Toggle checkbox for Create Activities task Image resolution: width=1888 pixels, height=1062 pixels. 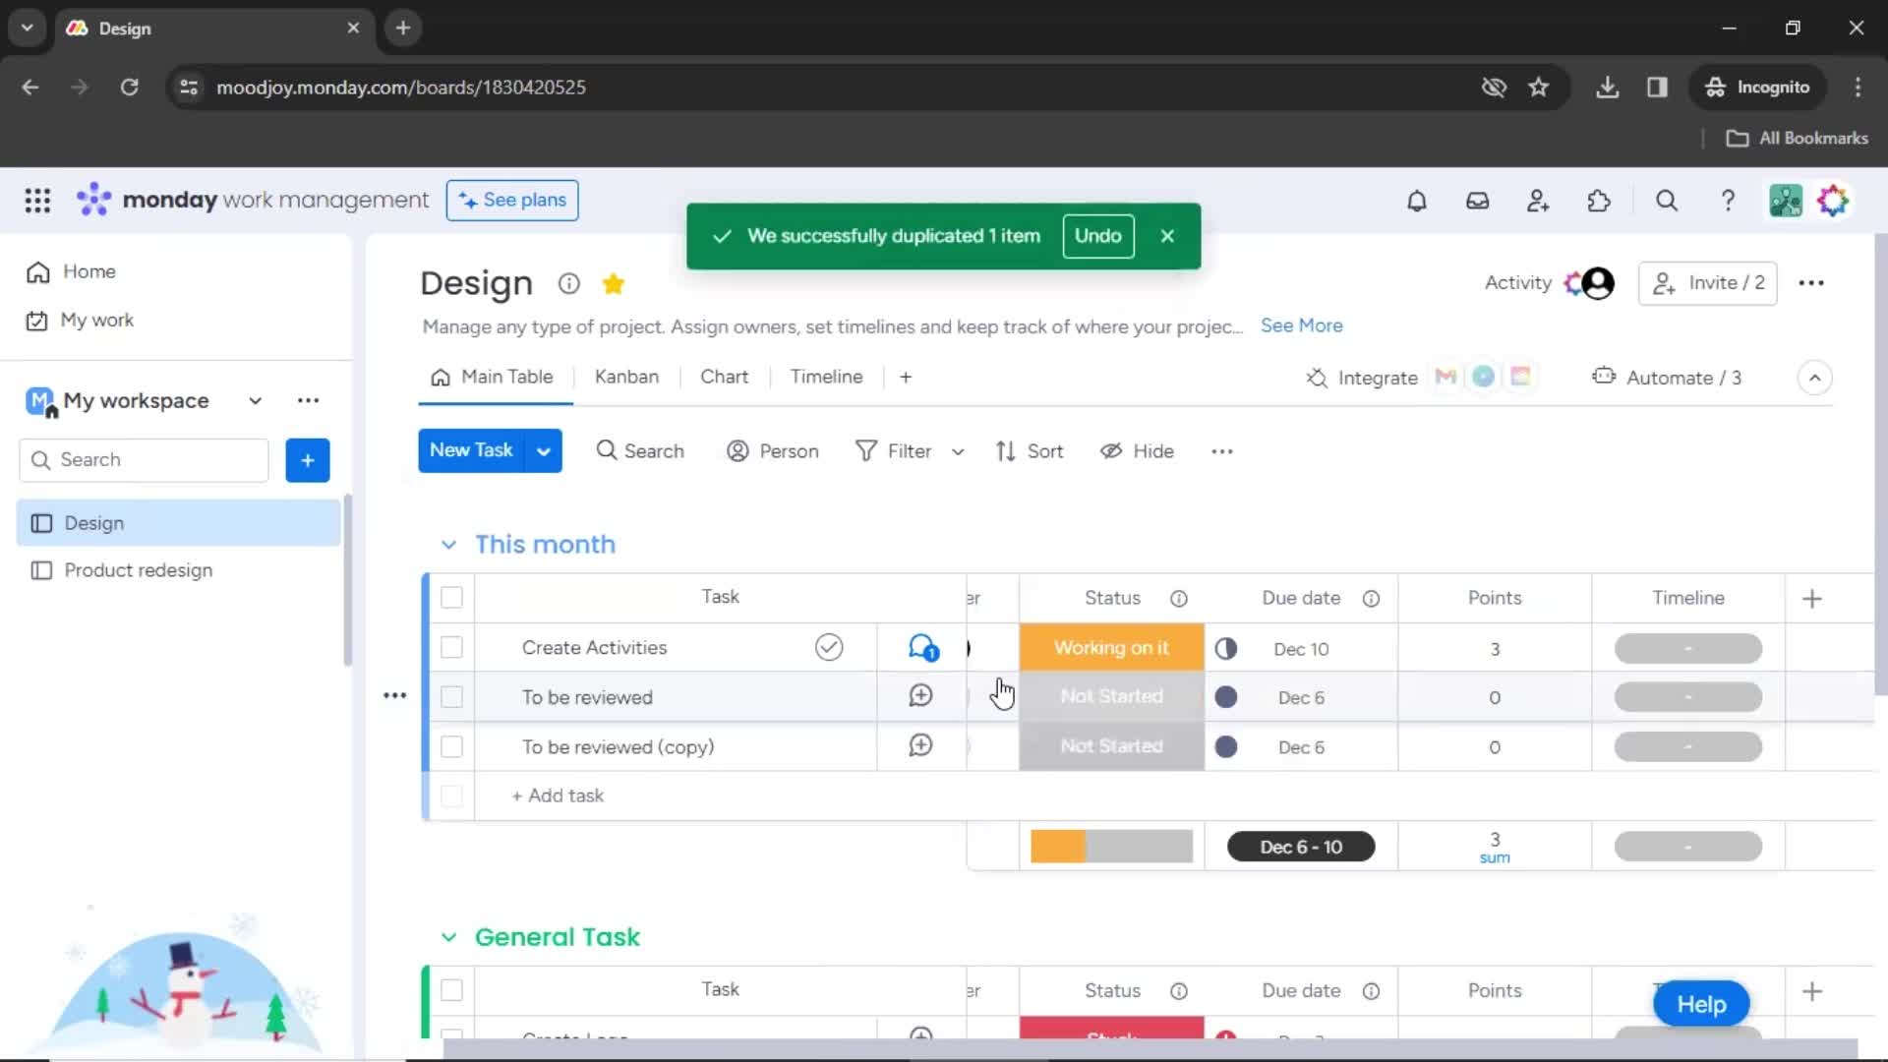click(452, 647)
